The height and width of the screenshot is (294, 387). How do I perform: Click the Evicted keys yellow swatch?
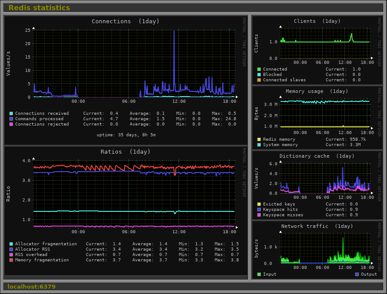click(x=259, y=204)
